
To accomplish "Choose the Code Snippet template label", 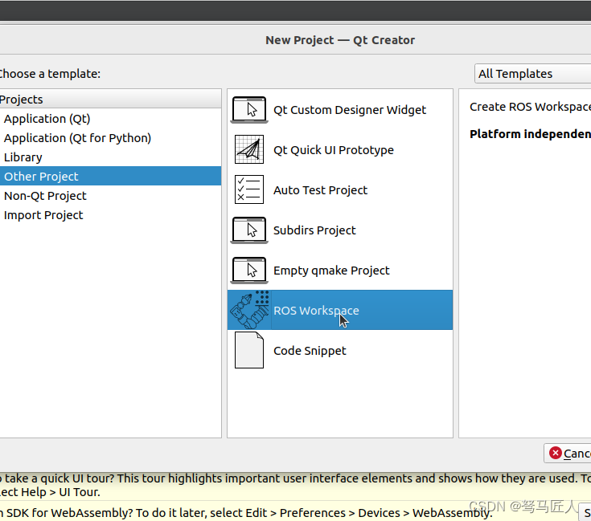I will [x=310, y=351].
